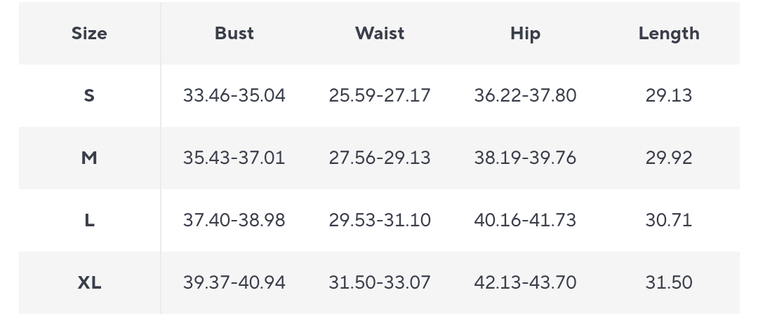Screen dimensions: 758x323
Task: Select the XL size row label
Action: 89,282
